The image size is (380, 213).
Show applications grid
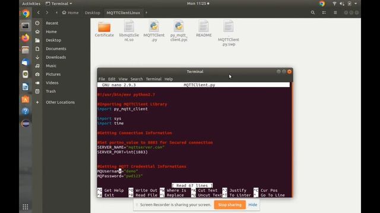click(26, 206)
